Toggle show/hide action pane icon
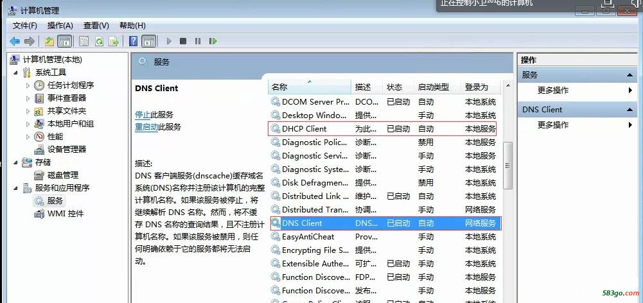The image size is (643, 303). tap(149, 41)
